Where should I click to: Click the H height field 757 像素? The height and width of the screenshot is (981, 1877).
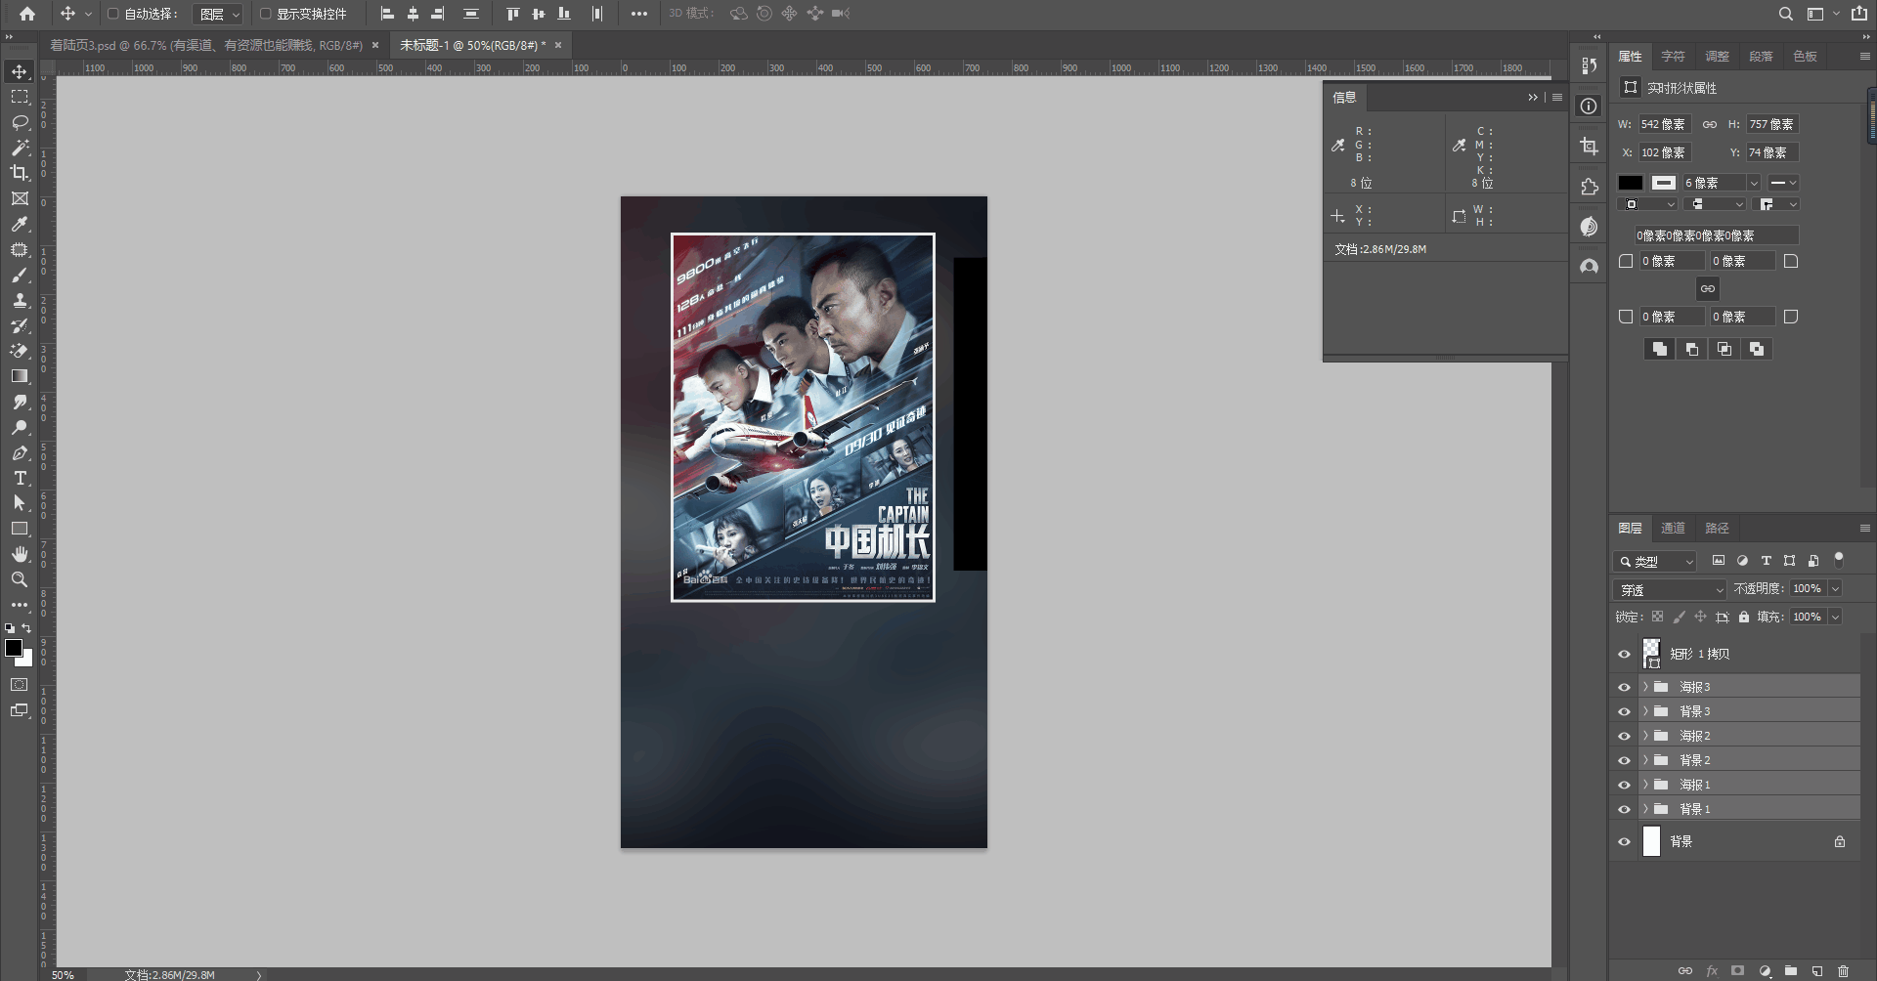point(1773,124)
